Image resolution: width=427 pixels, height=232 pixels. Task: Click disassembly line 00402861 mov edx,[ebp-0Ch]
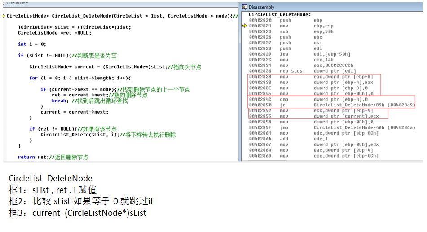pyautogui.click(x=314, y=133)
